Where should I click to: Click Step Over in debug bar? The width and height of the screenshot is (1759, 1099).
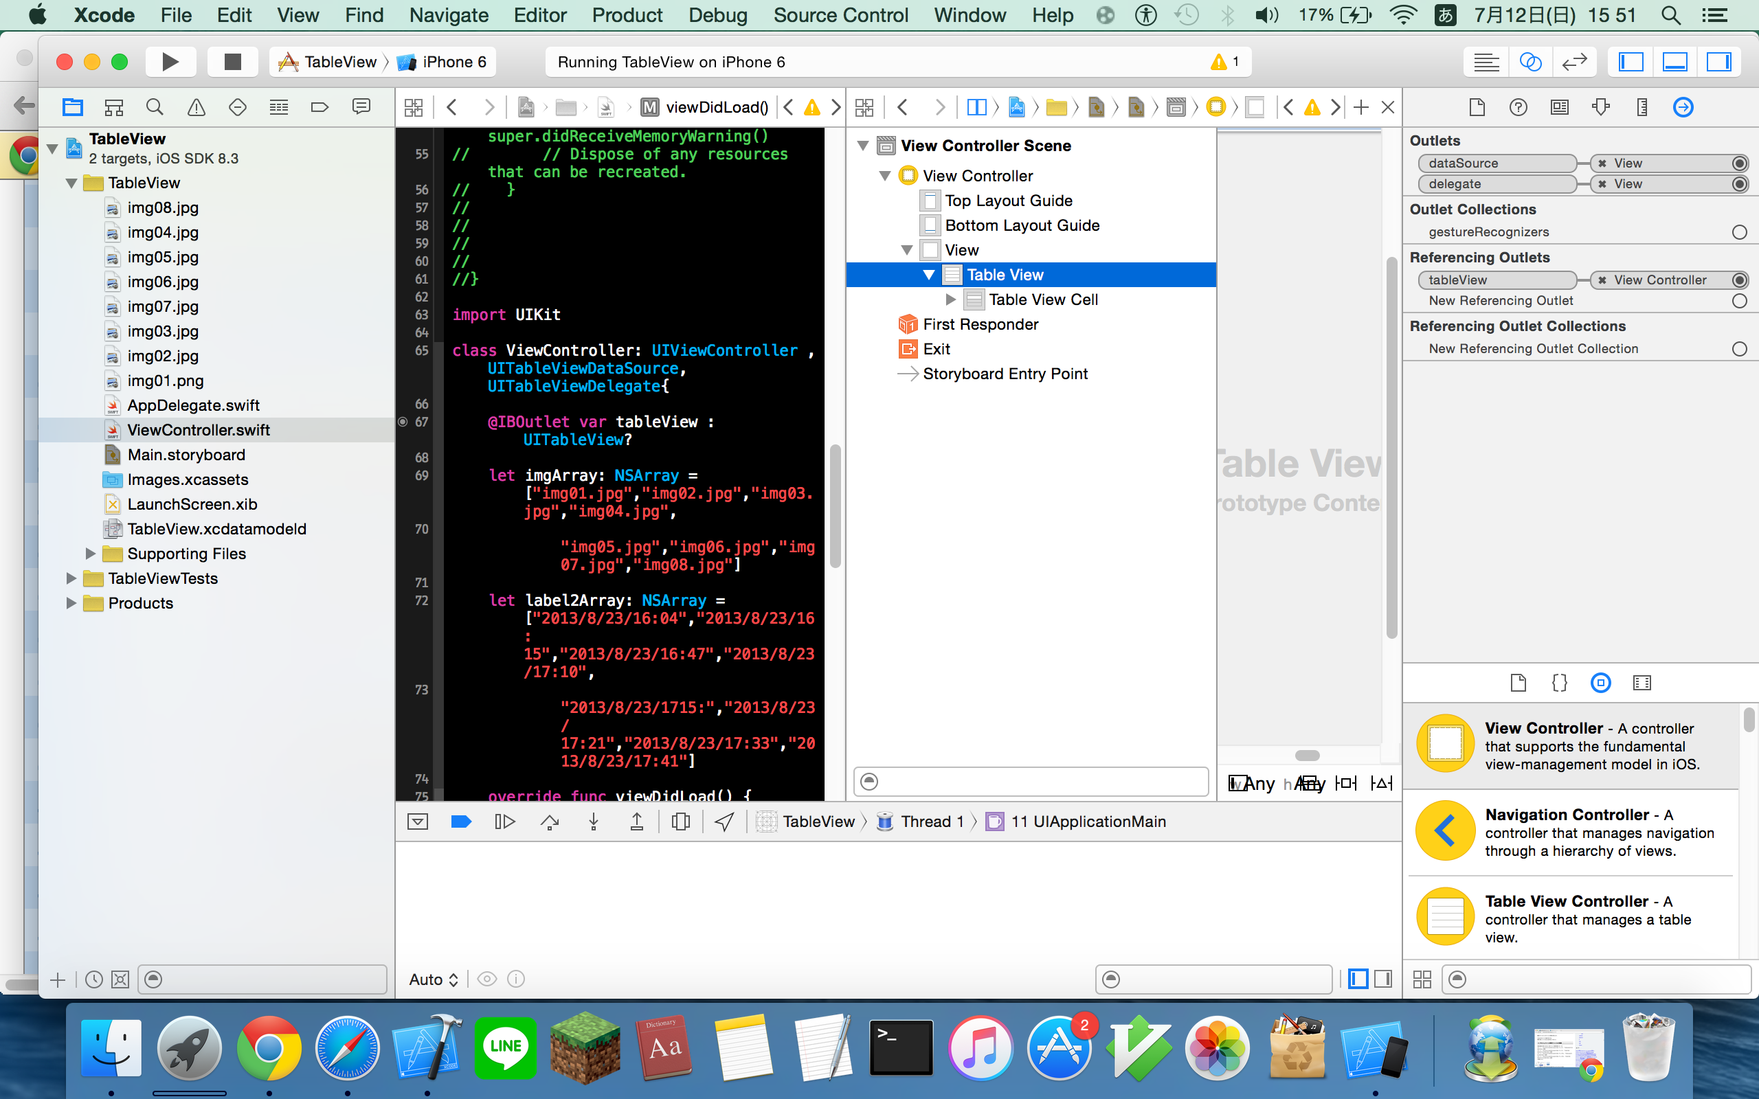(550, 822)
